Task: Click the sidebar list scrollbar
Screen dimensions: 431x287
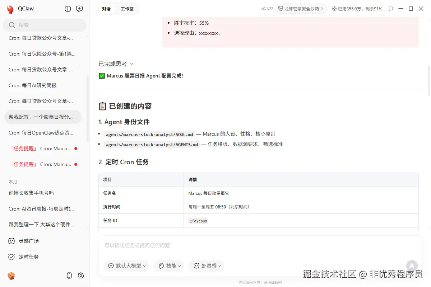Action: 88,109
